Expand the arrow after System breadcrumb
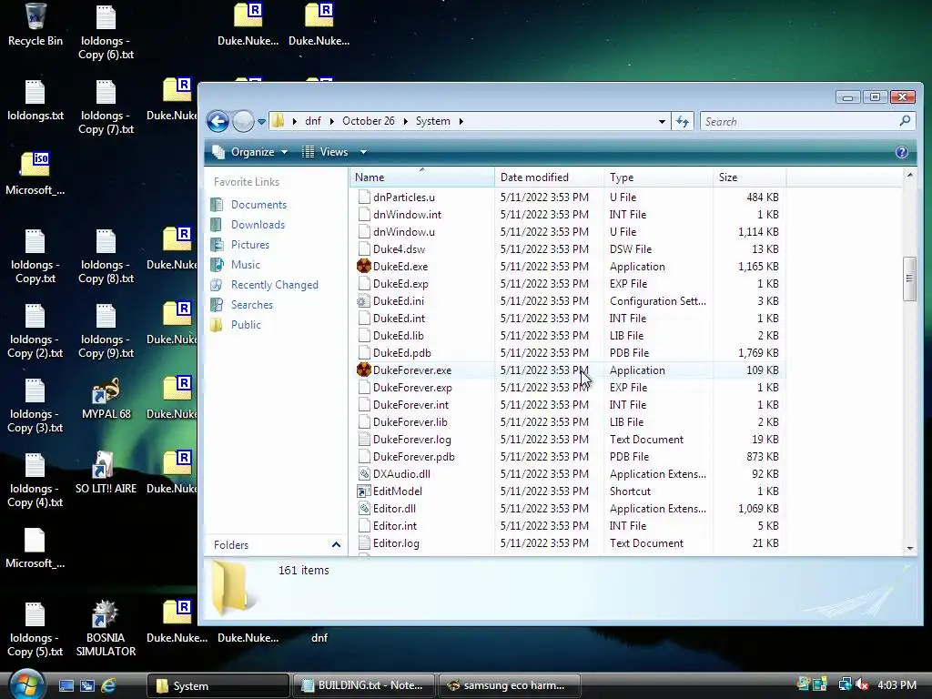The image size is (932, 699). point(461,121)
